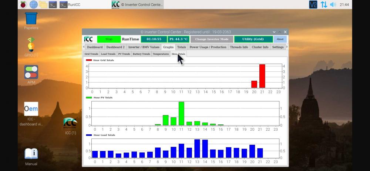The width and height of the screenshot is (370, 171).
Task: Click the runtime 01:10:55 display
Action: (154, 39)
